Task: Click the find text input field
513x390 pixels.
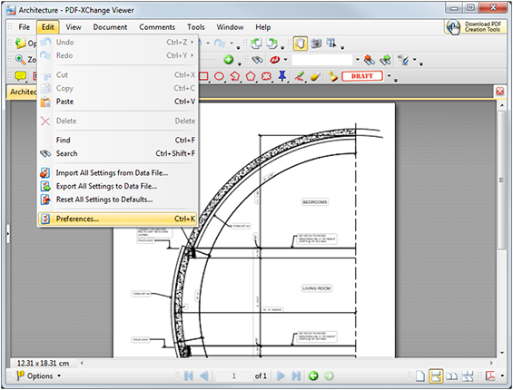Action: click(322, 60)
